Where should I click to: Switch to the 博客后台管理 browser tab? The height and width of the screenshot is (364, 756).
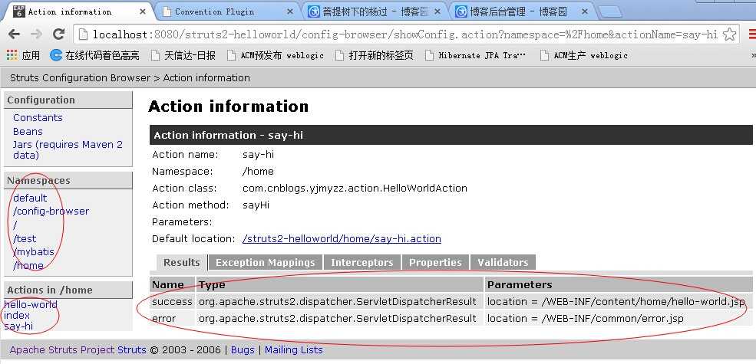[x=522, y=11]
